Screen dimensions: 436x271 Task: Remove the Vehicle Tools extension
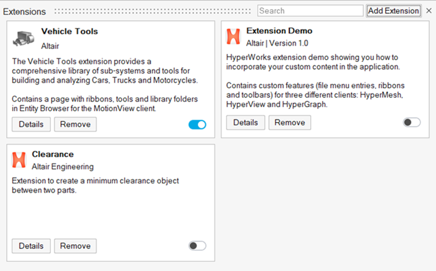(x=76, y=124)
